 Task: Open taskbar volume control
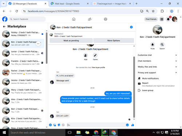coord(158,132)
